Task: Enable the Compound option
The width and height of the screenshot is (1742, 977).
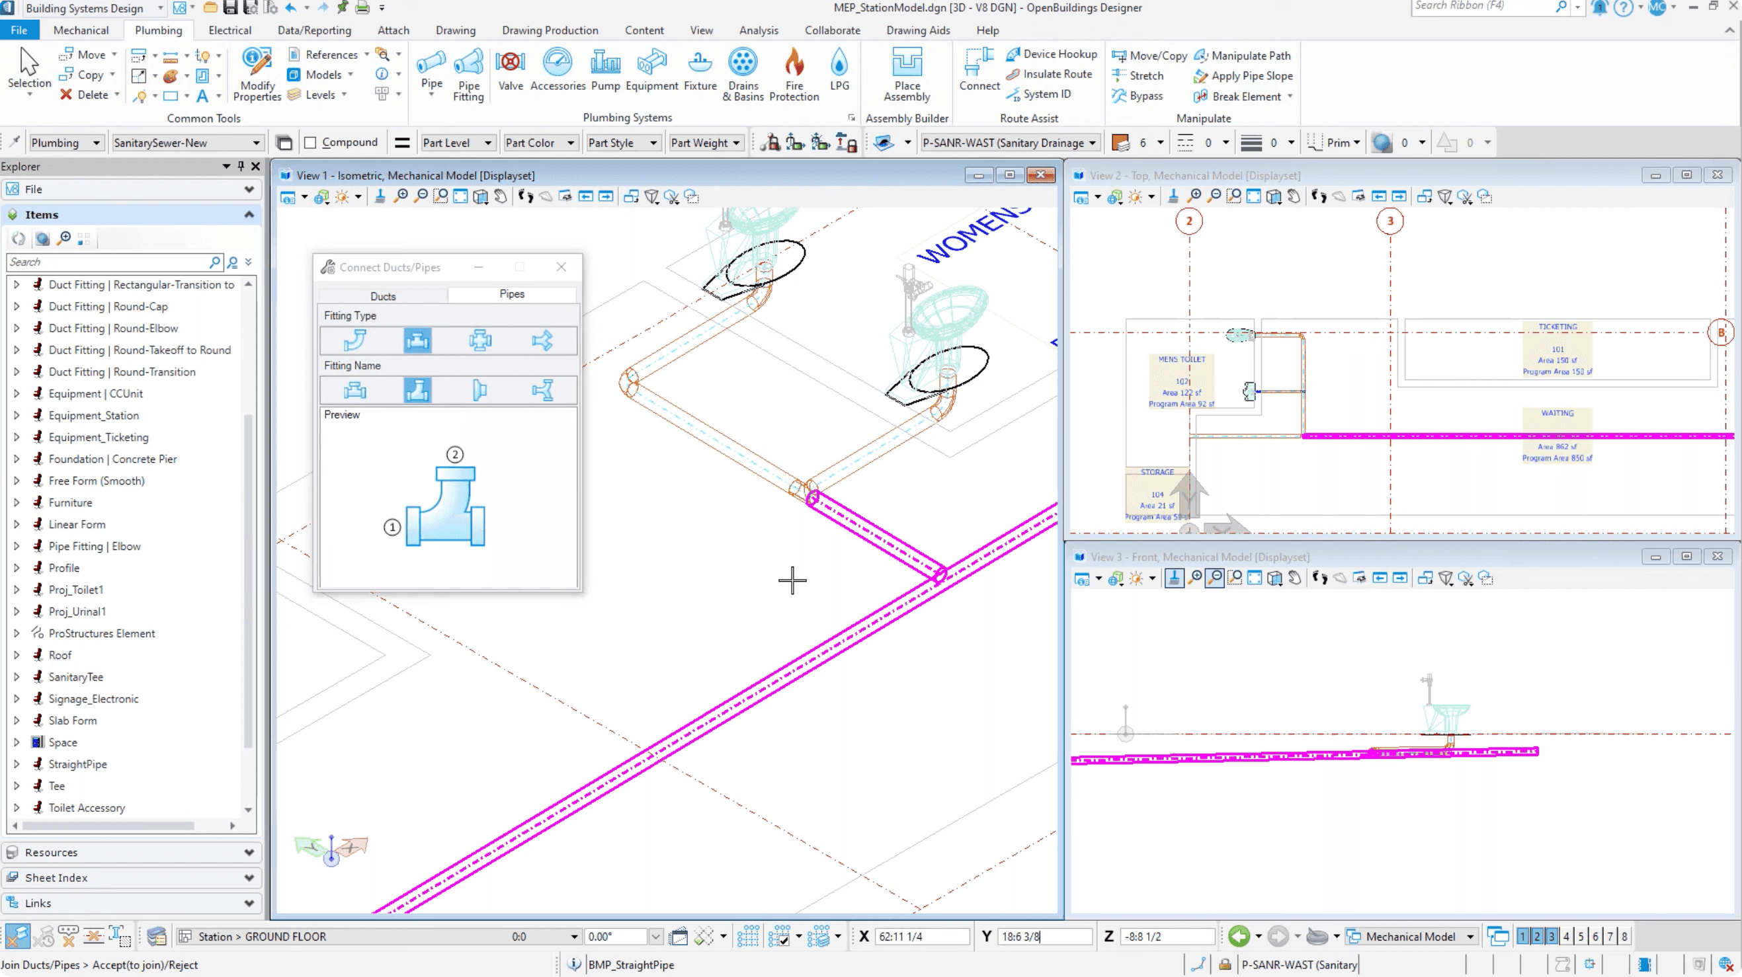Action: 310,142
